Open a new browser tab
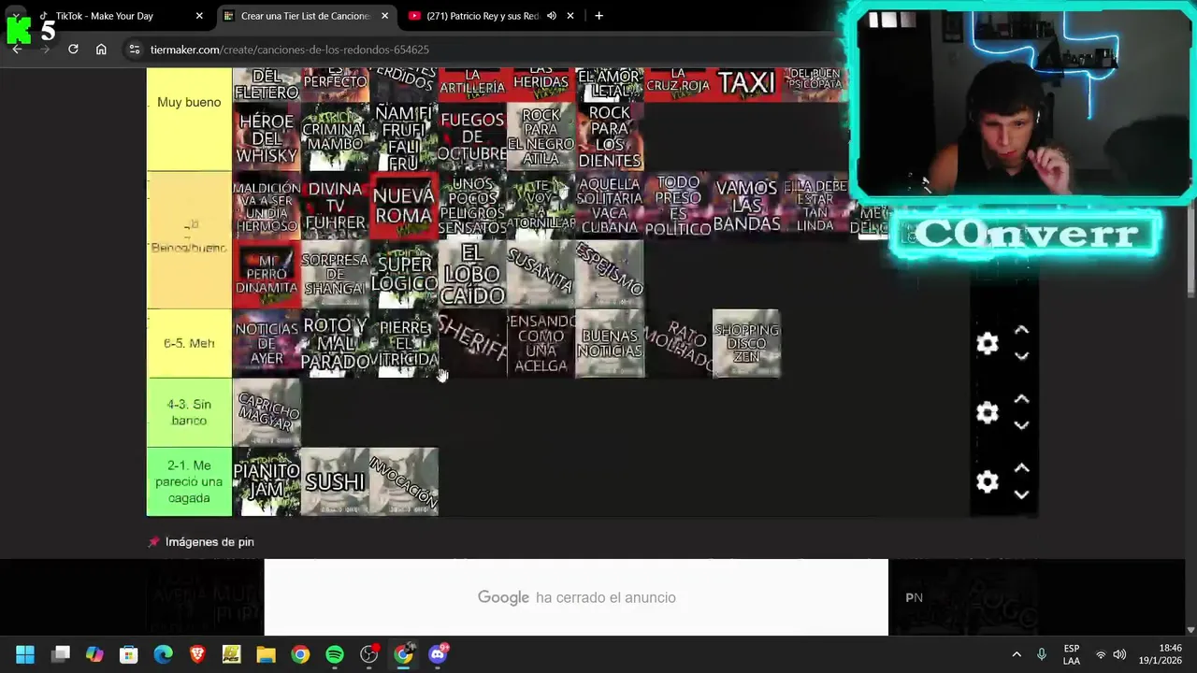 [x=598, y=16]
